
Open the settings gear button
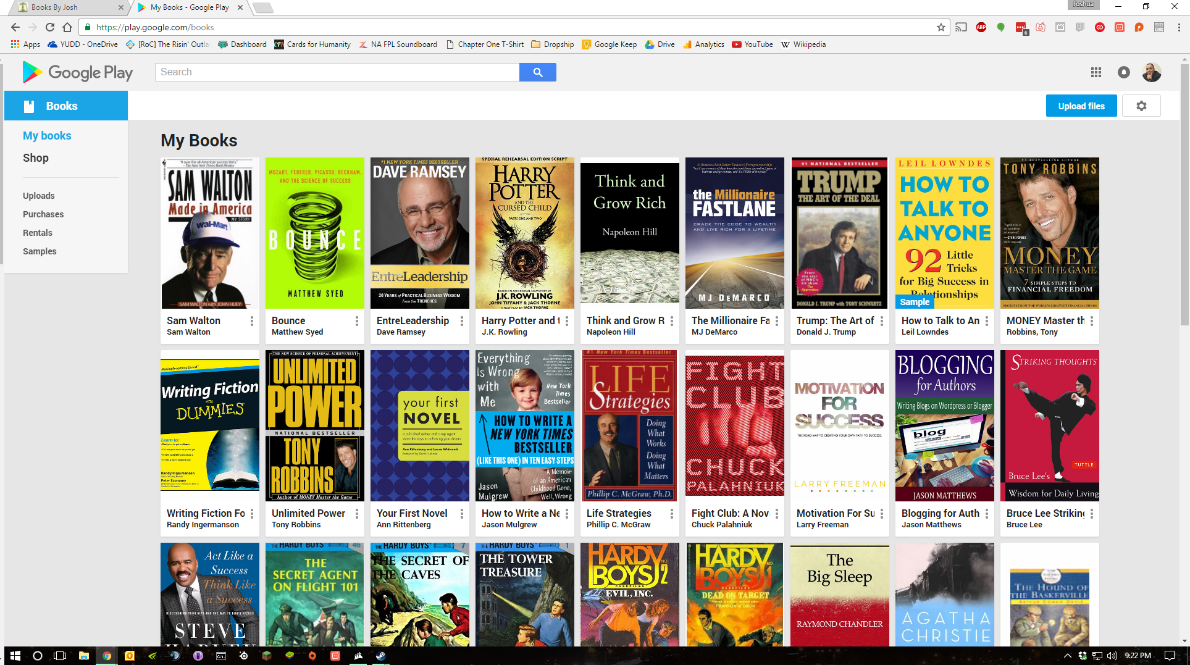click(x=1141, y=106)
